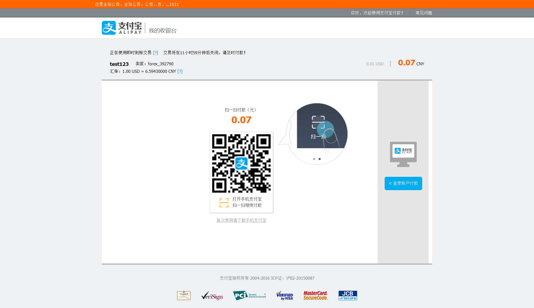Click the 你好，欢迎使用支付宝付款 greeting

(377, 13)
